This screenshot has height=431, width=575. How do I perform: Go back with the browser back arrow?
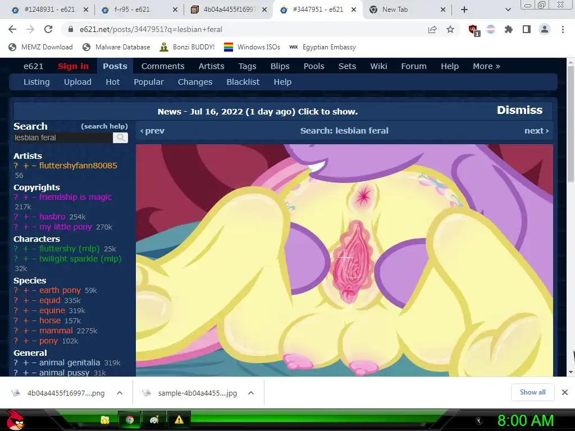[12, 29]
